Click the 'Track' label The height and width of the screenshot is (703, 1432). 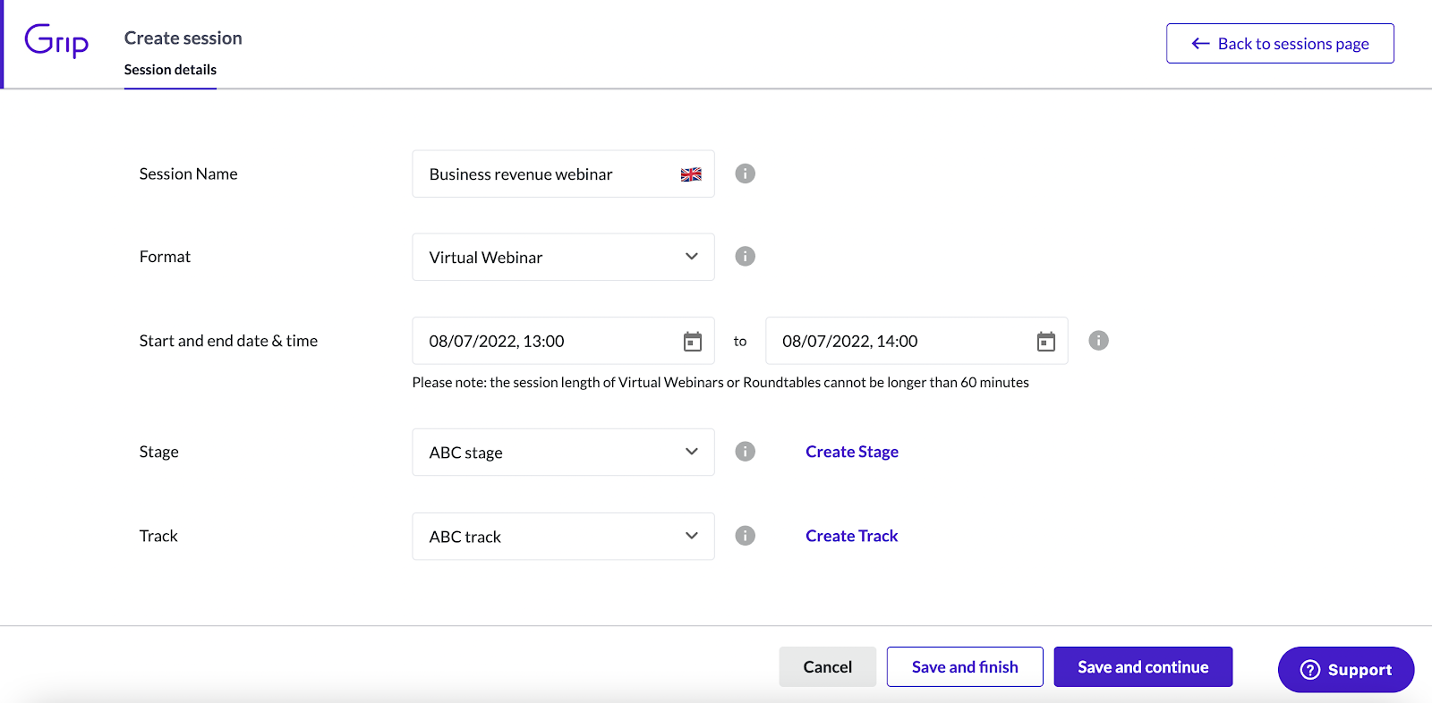coord(158,536)
